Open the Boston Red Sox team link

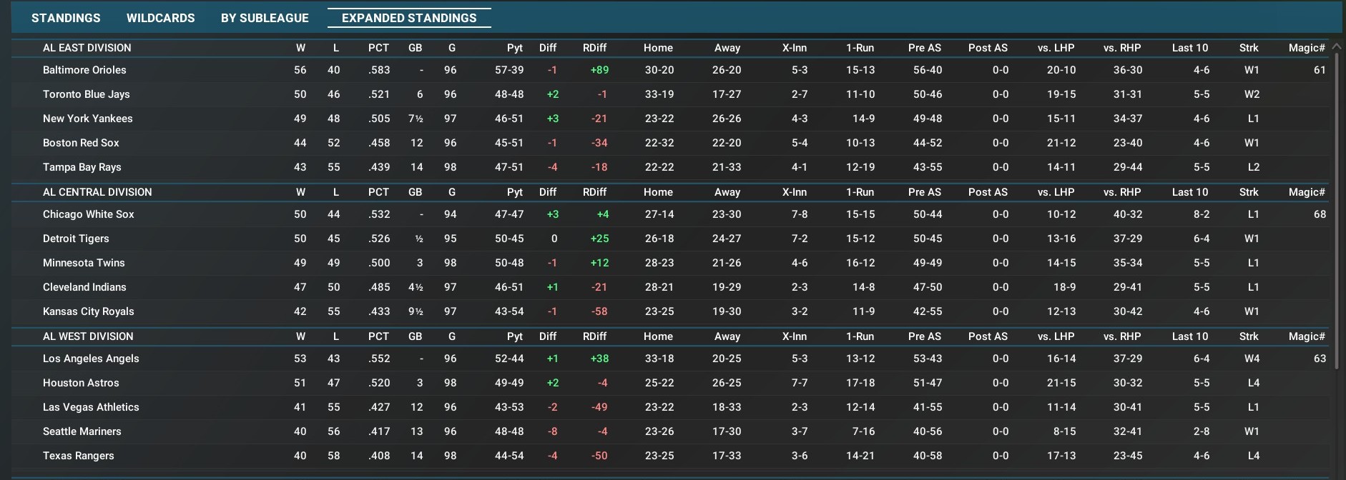coord(81,143)
